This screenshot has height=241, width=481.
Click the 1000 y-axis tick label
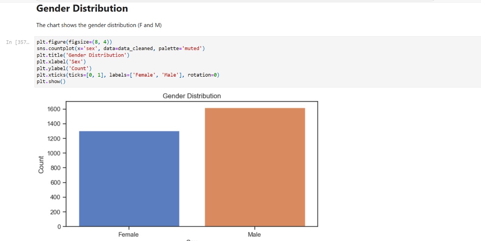(x=54, y=153)
